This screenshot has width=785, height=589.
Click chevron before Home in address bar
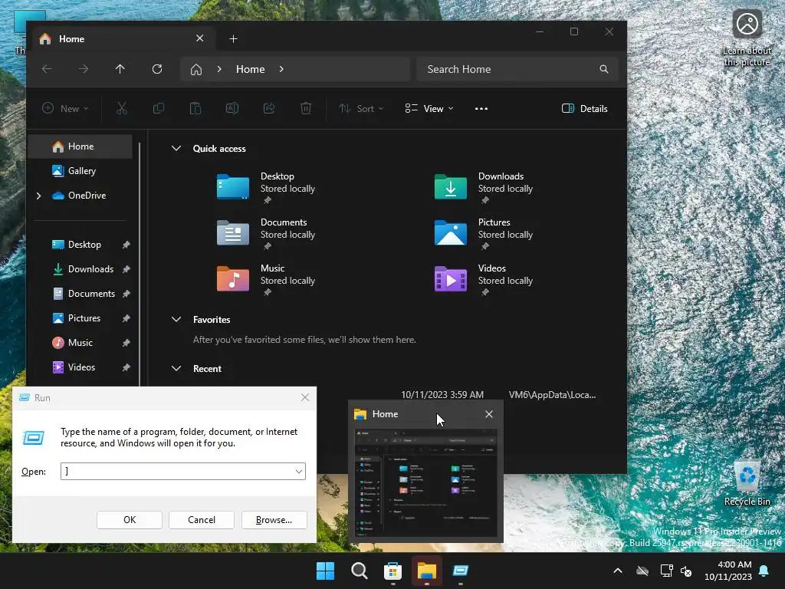pos(219,69)
